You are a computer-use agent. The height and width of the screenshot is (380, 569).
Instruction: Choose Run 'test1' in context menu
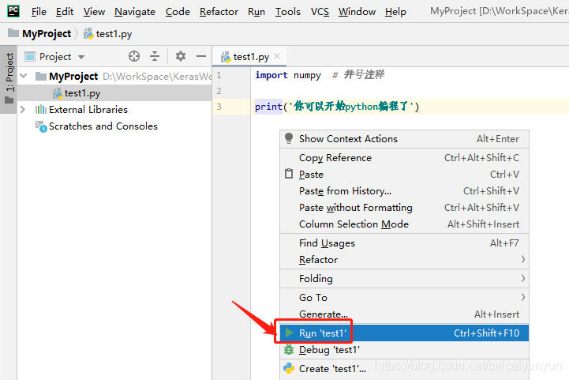pos(404,333)
